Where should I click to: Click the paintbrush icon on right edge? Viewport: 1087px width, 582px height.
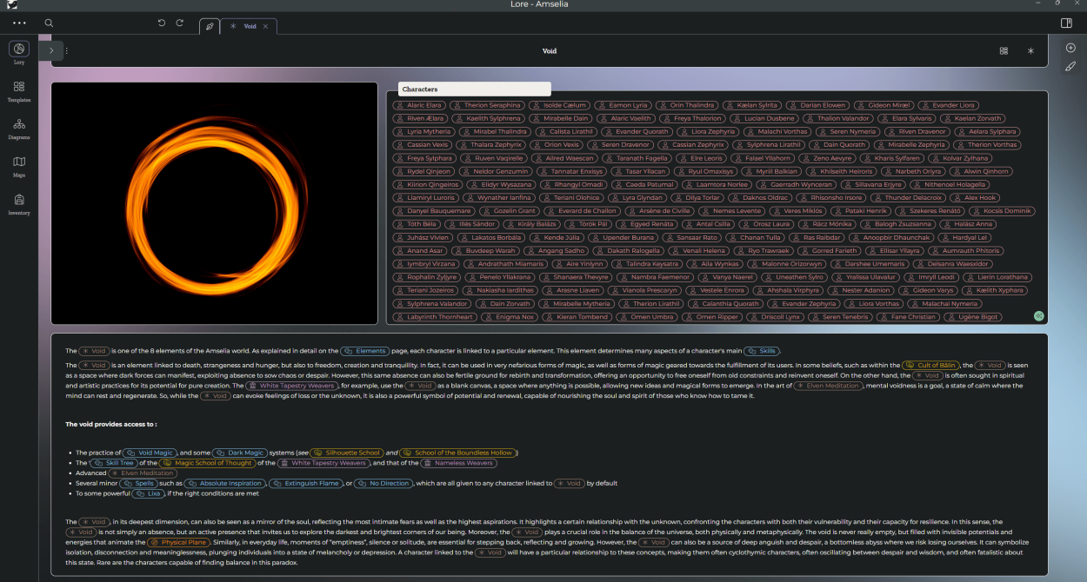[x=1070, y=66]
